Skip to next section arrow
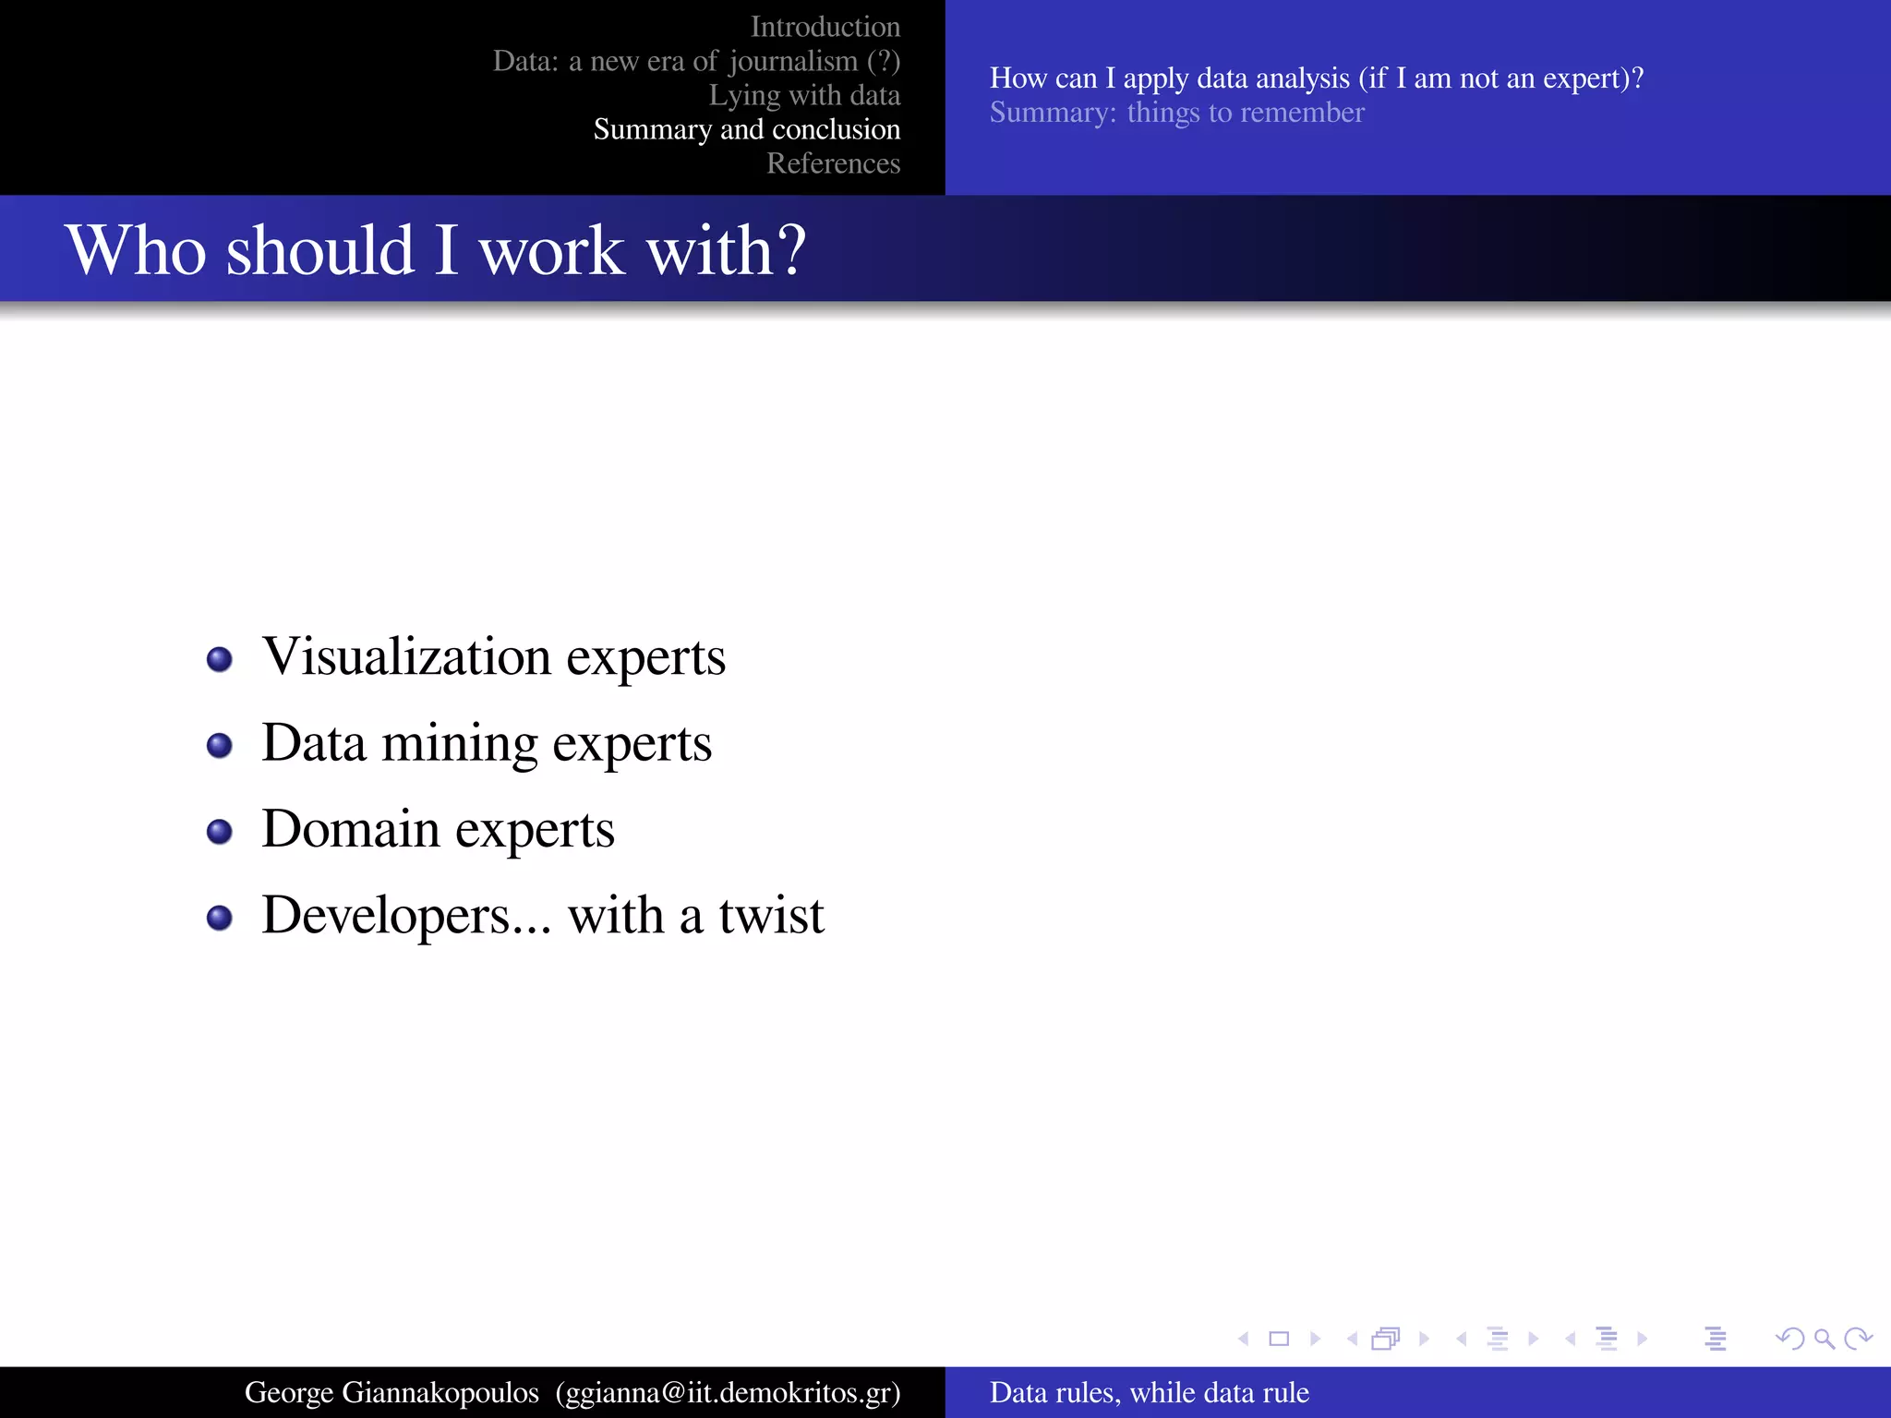The width and height of the screenshot is (1891, 1418). coord(1642,1339)
